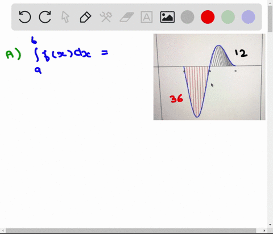
Task: Click the undo arrow icon
Action: point(25,17)
